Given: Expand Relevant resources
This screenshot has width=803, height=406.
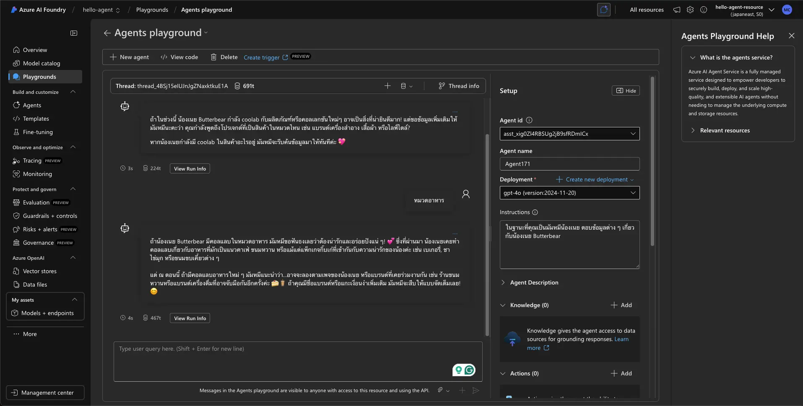Looking at the screenshot, I should pos(720,130).
